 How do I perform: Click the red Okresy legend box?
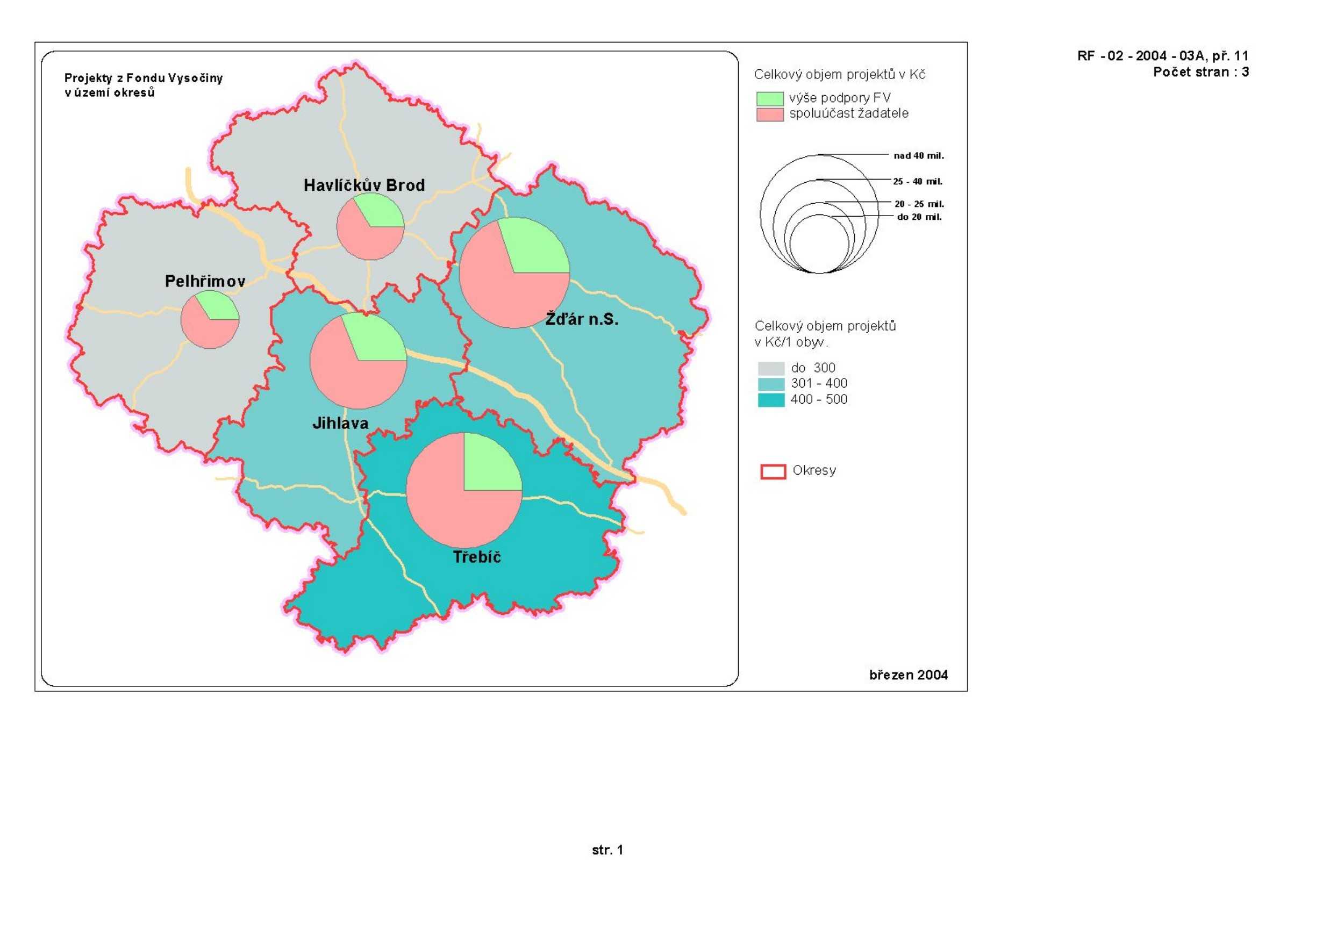pyautogui.click(x=773, y=471)
